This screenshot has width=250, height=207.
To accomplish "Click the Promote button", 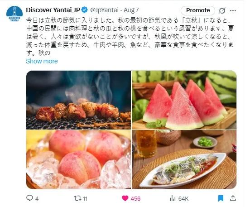I will [x=198, y=10].
